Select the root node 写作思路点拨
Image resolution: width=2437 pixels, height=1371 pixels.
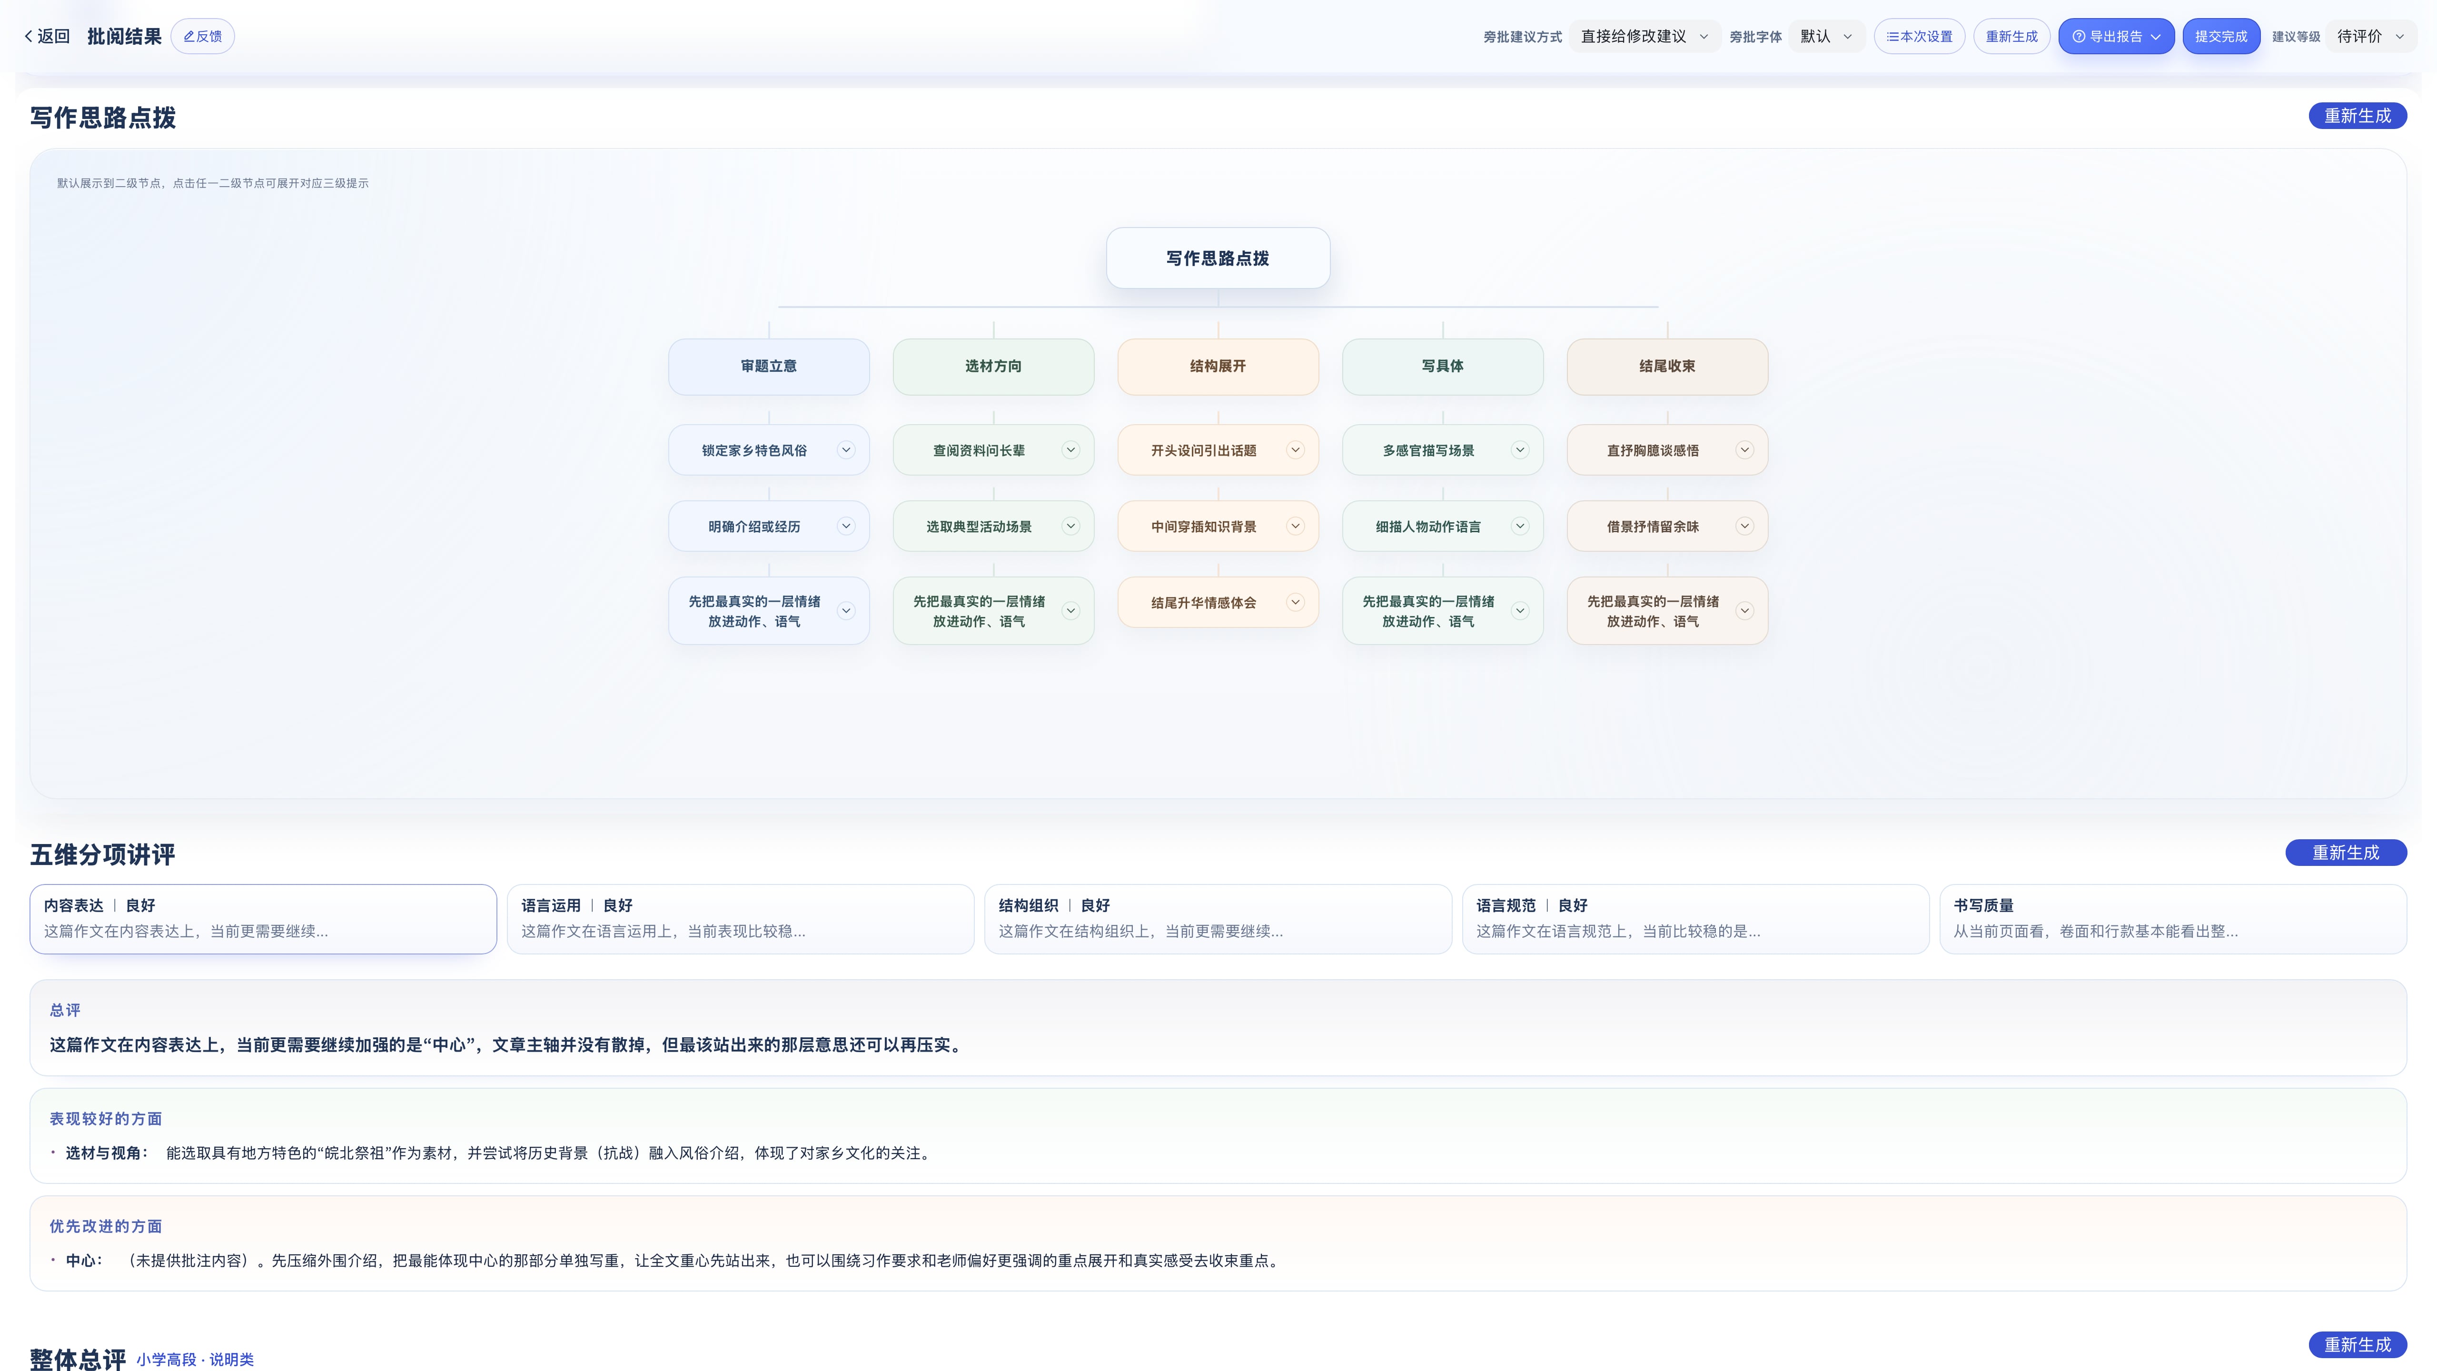pos(1218,258)
